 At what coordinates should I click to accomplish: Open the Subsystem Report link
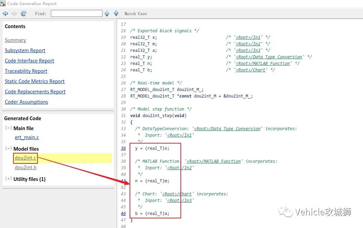pyautogui.click(x=25, y=50)
